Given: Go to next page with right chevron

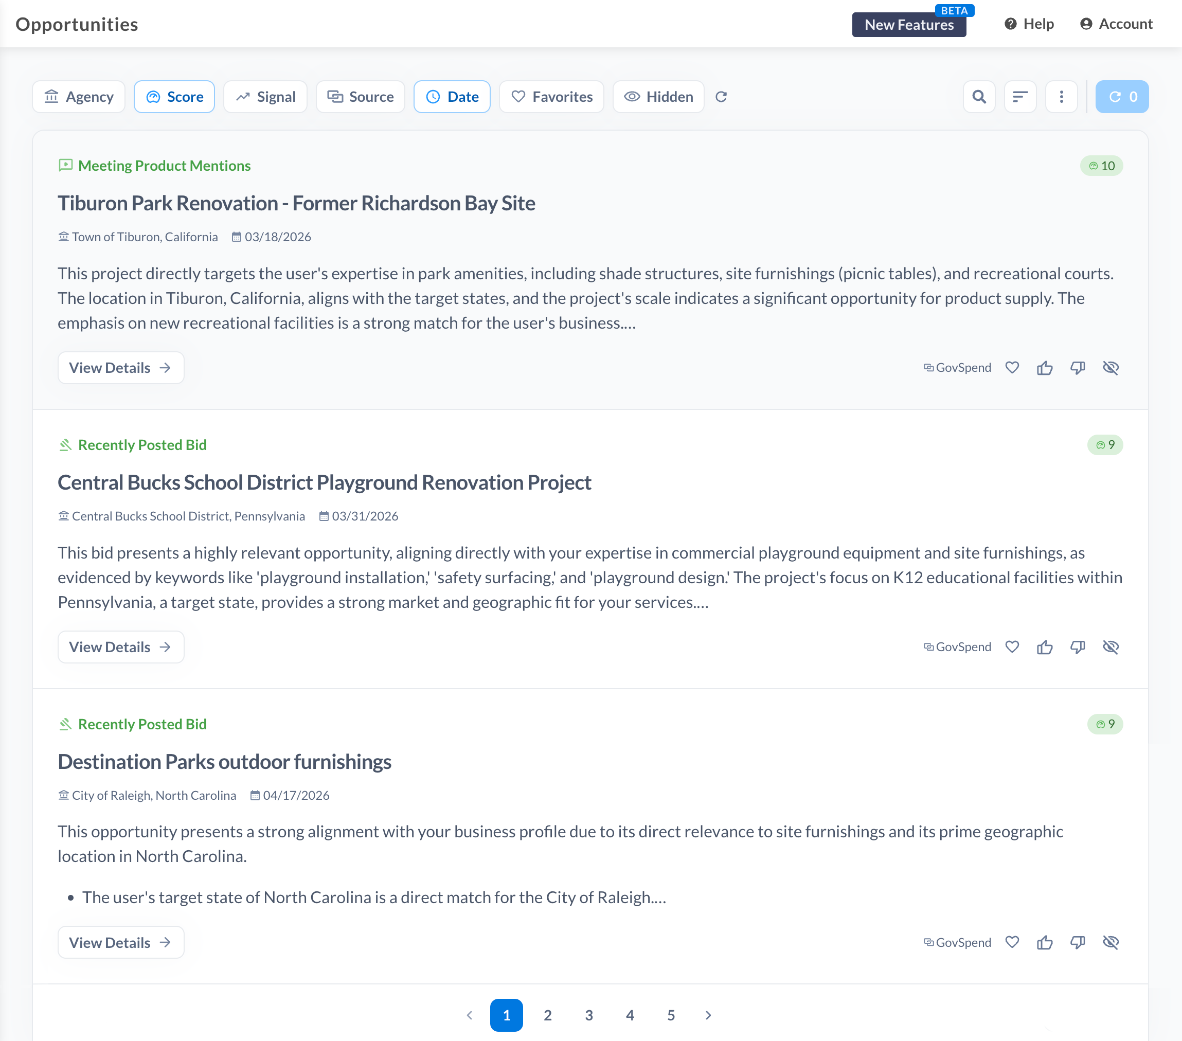Looking at the screenshot, I should point(708,1015).
